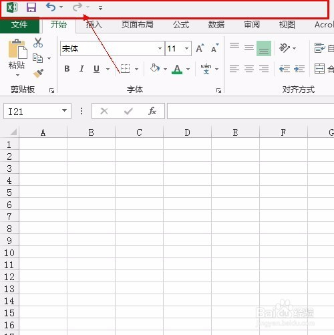Increase indent
The width and height of the screenshot is (334, 335).
click(299, 69)
